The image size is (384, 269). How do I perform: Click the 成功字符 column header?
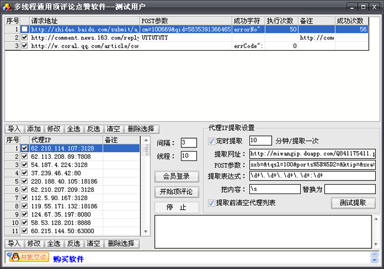point(249,21)
